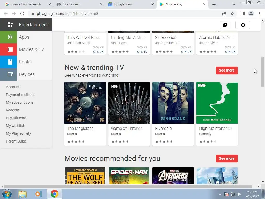Open Windows Media Player from taskbar
This screenshot has height=199, width=265.
[38, 194]
